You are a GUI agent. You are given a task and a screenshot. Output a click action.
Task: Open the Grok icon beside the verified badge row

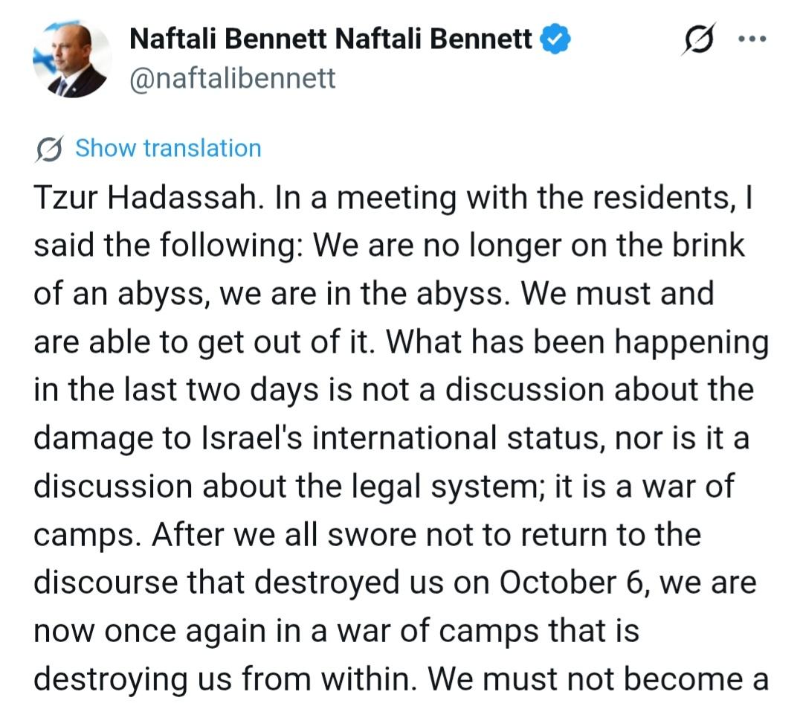(700, 41)
